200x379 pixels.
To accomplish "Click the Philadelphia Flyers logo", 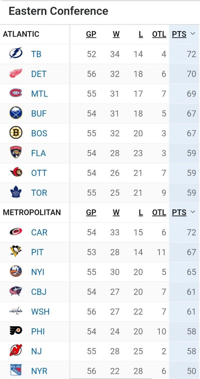I will (x=16, y=331).
